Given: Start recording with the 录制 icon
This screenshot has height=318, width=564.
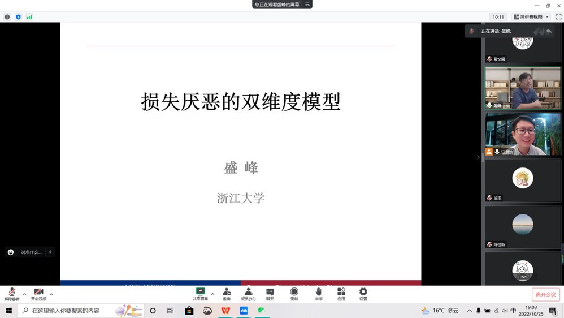Looking at the screenshot, I should coord(294,294).
